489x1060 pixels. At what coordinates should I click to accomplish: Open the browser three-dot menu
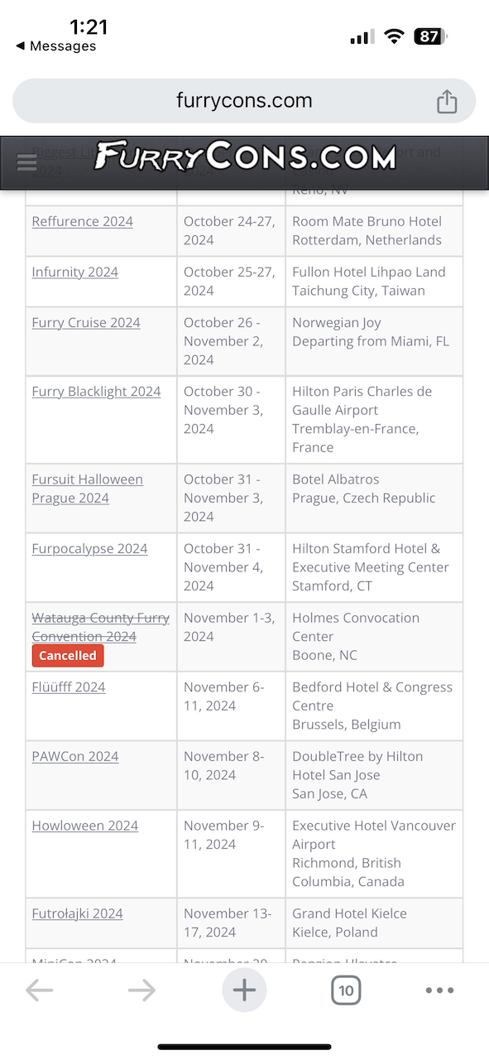439,990
